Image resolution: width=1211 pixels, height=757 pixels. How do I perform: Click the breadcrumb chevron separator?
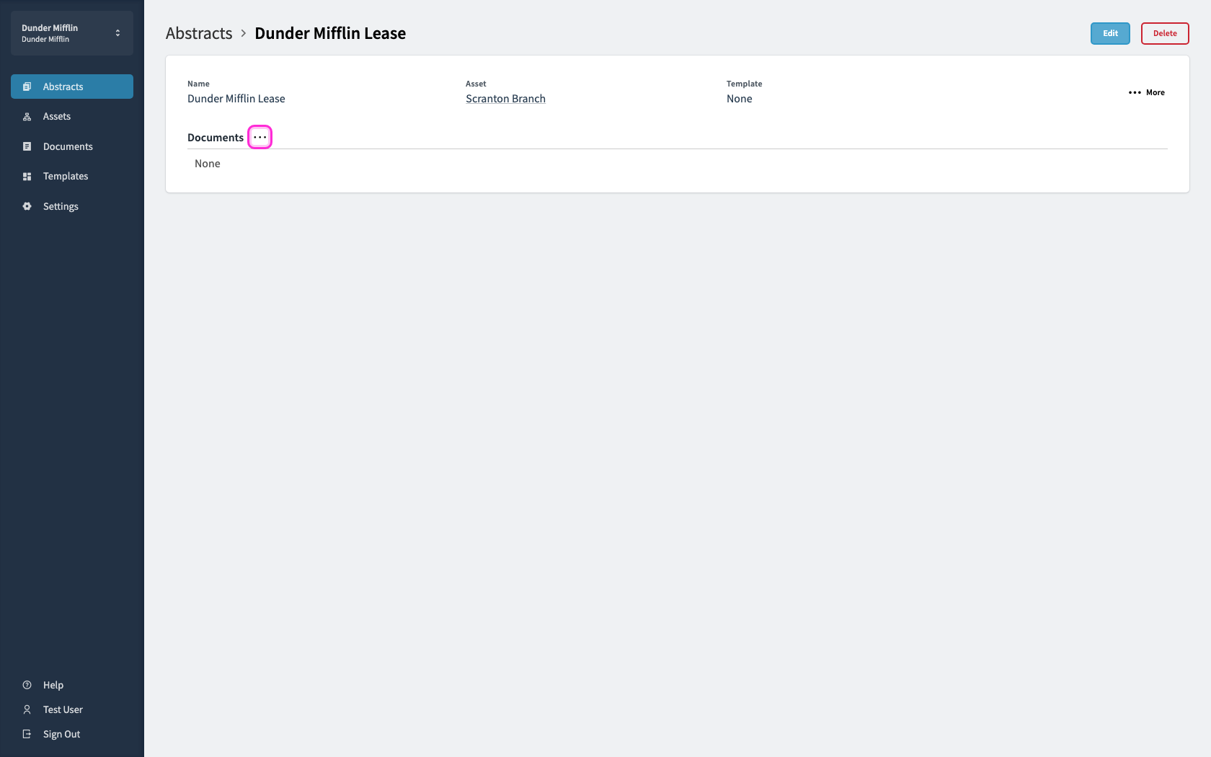[x=244, y=33]
